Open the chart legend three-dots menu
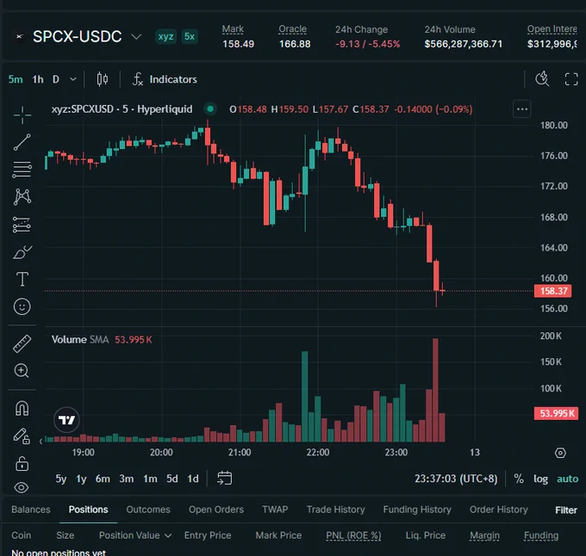This screenshot has height=556, width=586. [x=522, y=109]
